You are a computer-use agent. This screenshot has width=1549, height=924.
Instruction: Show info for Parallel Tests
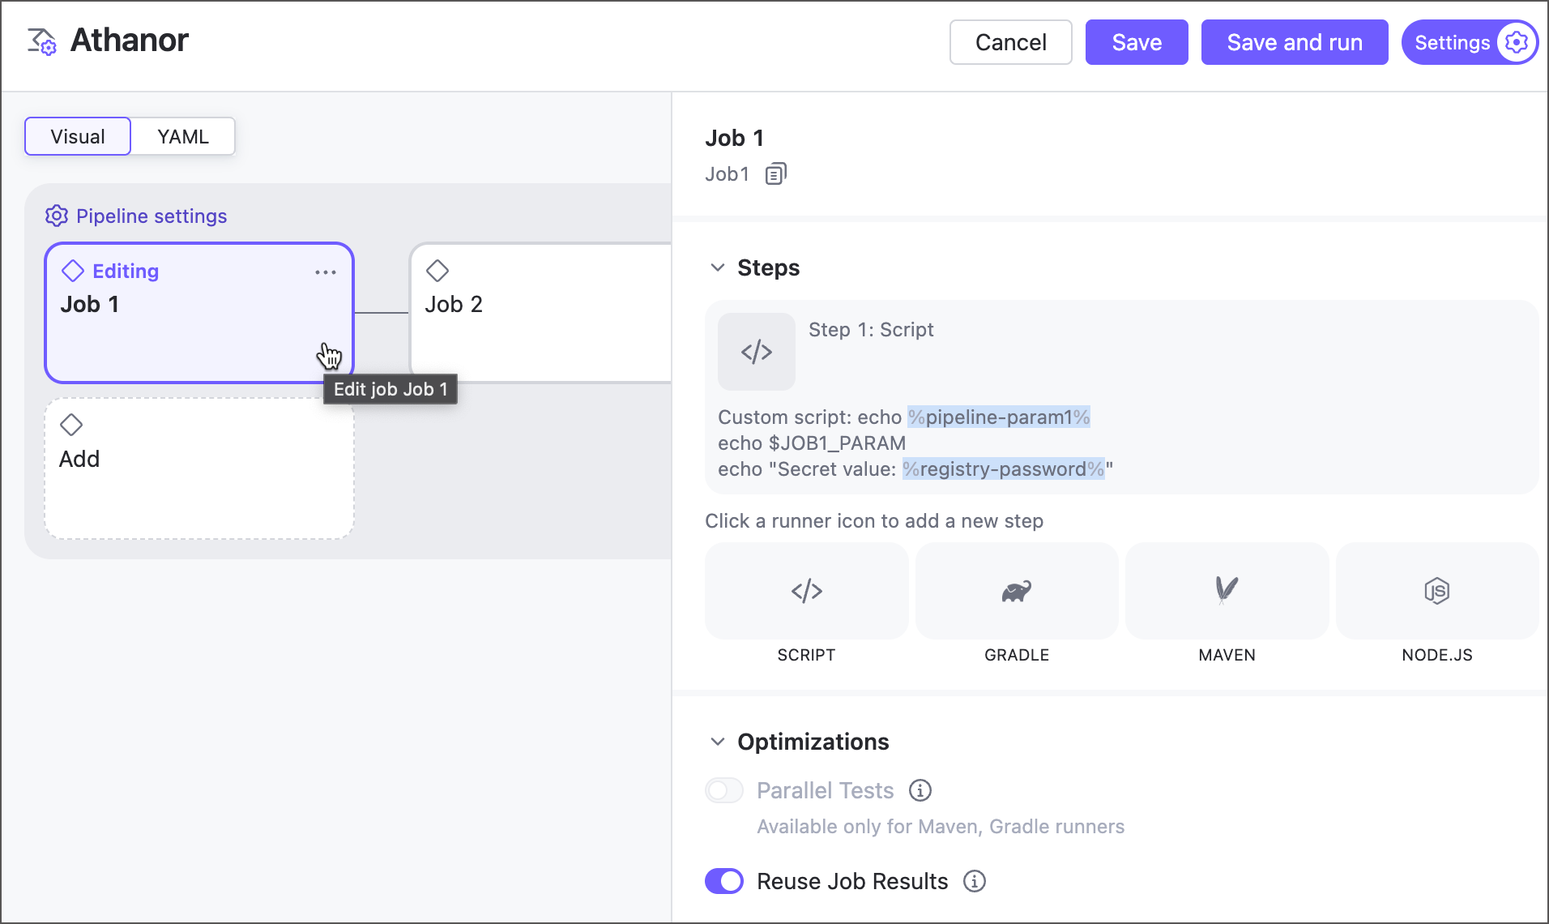coord(920,790)
